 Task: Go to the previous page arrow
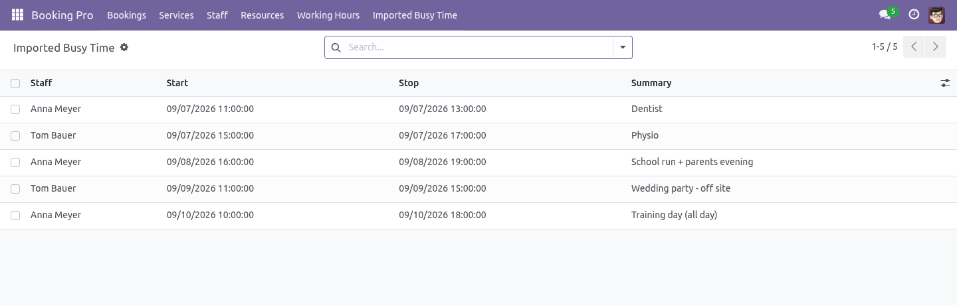pos(914,47)
